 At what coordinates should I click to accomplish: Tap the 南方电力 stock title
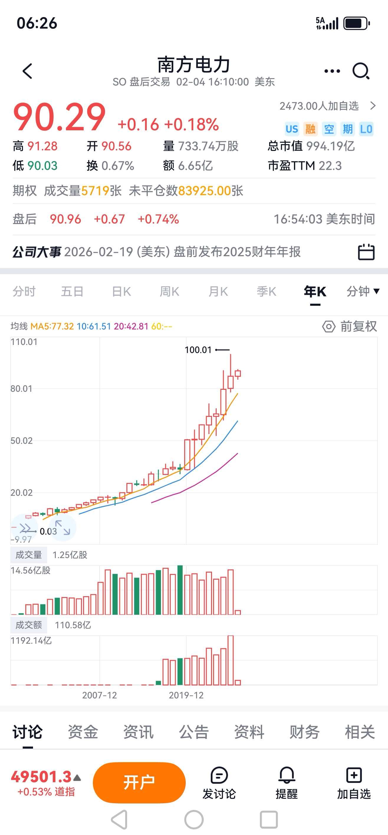pos(194,65)
